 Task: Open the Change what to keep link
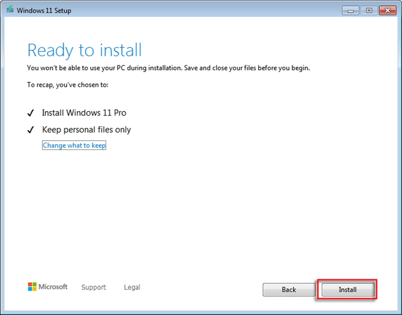coord(74,145)
